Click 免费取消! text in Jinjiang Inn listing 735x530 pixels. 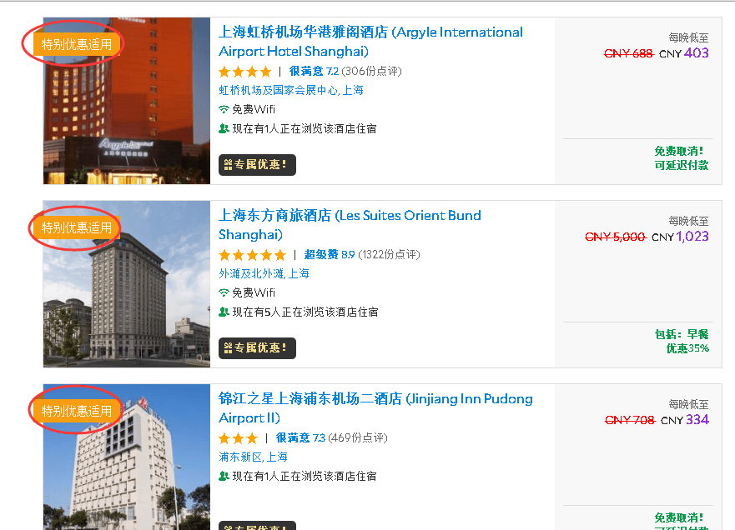coord(679,517)
